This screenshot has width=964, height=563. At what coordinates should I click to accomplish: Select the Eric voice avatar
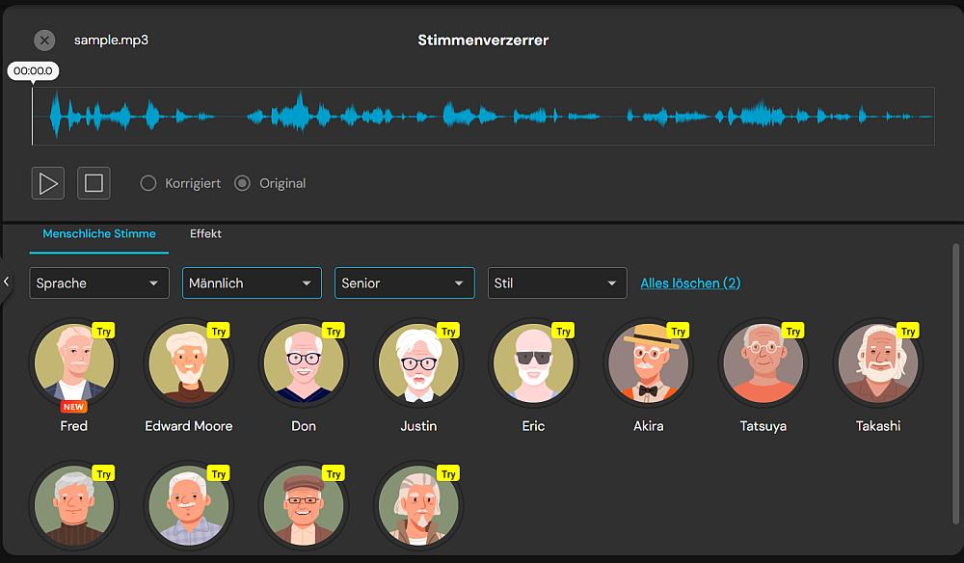pos(534,362)
